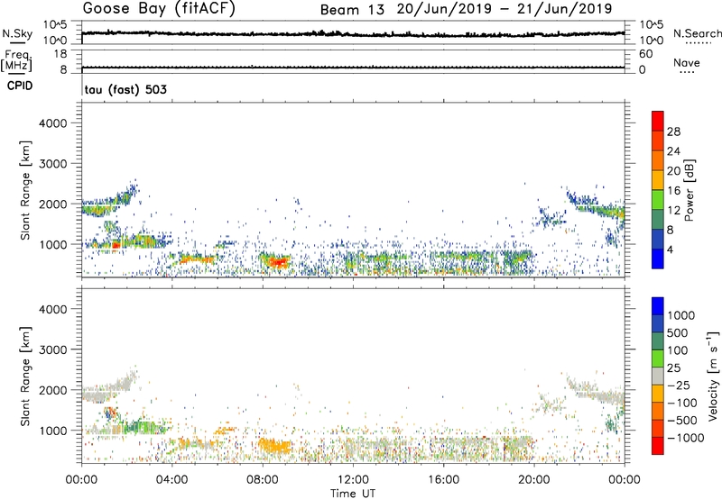This screenshot has height=499, width=722.
Task: Click the red top segment of Power colorbar
Action: coord(658,121)
